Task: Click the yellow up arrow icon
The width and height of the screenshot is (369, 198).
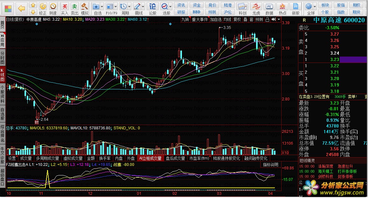Action: pyautogui.click(x=33, y=5)
